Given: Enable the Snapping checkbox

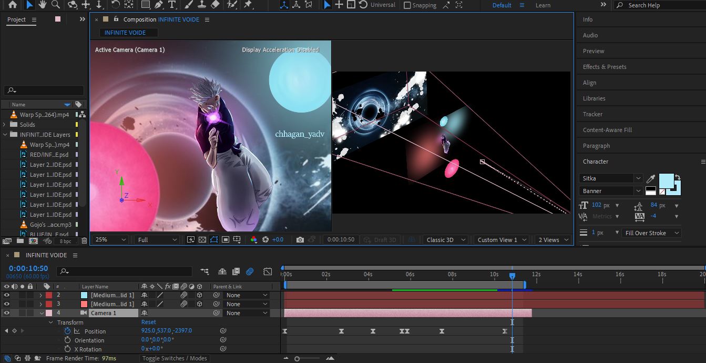Looking at the screenshot, I should pyautogui.click(x=407, y=5).
